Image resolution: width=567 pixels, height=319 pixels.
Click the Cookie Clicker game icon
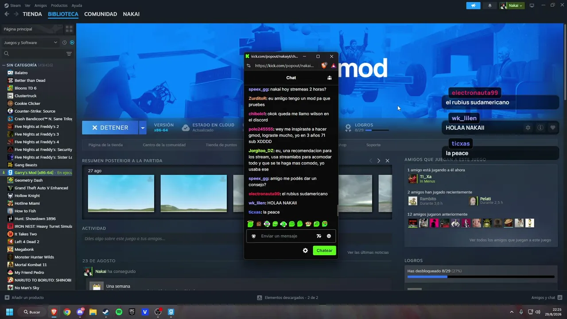tap(10, 104)
